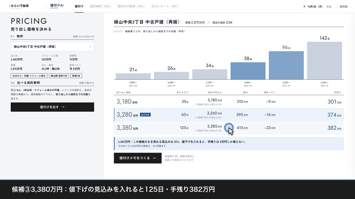Click the 月 8万円 holding cost value

click(x=75, y=69)
